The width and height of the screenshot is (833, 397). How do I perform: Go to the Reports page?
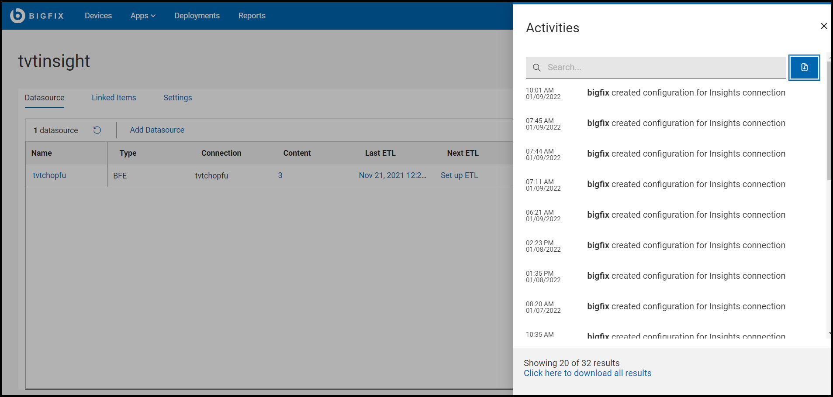pos(252,16)
